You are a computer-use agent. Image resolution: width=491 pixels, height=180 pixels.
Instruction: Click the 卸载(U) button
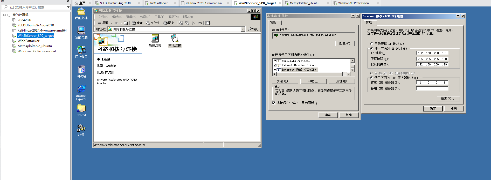(x=313, y=81)
